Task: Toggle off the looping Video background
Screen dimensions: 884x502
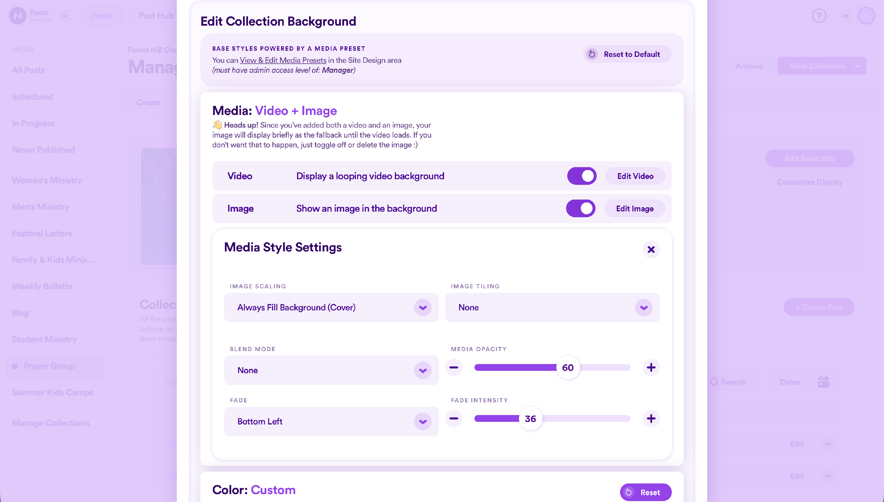Action: (582, 176)
